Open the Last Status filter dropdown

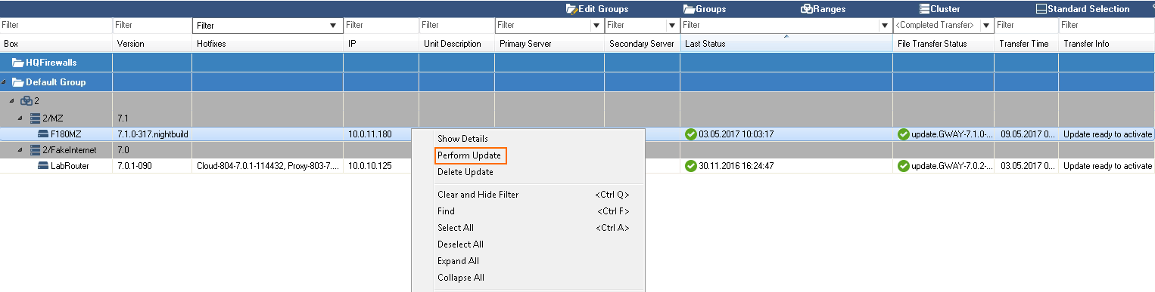point(884,26)
